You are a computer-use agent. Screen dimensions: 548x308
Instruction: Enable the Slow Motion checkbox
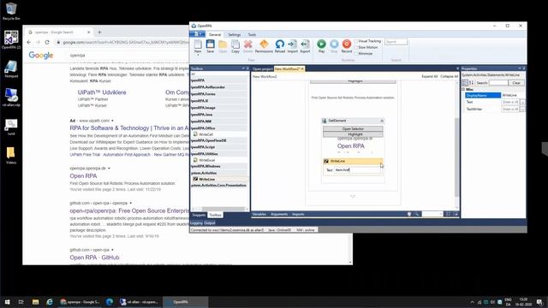(x=356, y=48)
